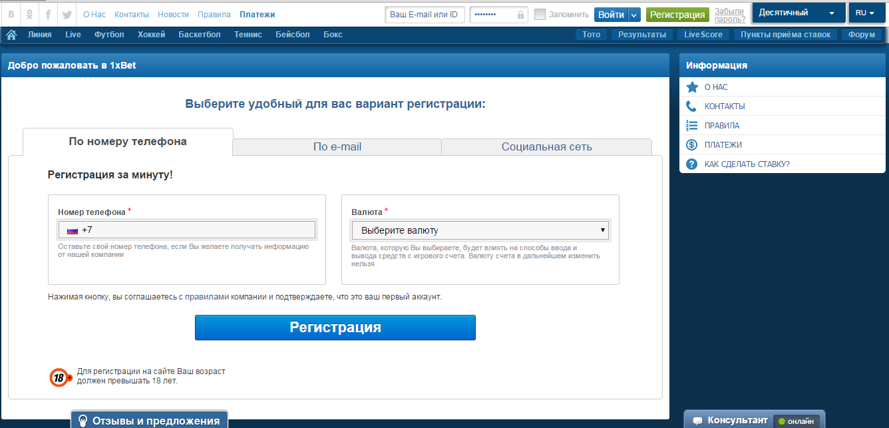Click the green онлайн status indicator

[x=797, y=421]
